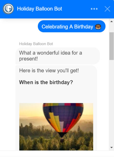The width and height of the screenshot is (114, 160).
Task: Click the scrollbar up arrow
Action: point(112,21)
